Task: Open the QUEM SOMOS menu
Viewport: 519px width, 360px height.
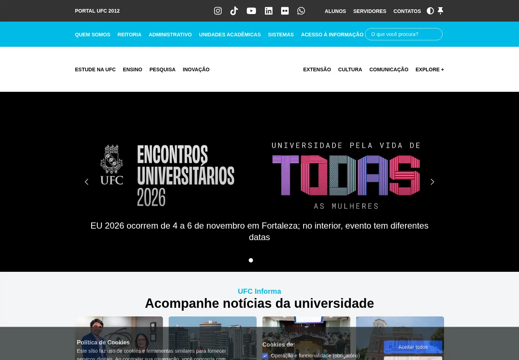Action: [93, 35]
